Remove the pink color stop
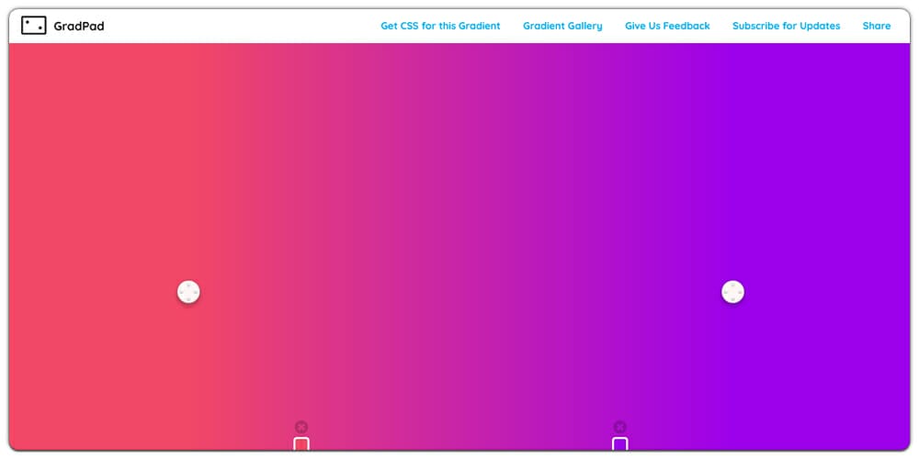This screenshot has width=919, height=459. 301,427
